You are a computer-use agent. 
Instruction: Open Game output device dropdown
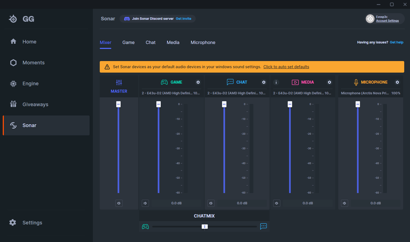[x=171, y=93]
